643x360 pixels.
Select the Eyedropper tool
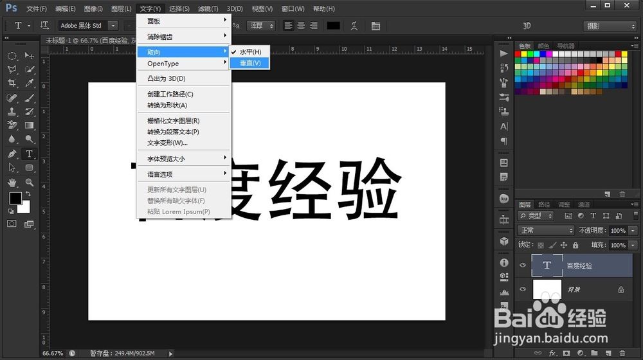29,83
